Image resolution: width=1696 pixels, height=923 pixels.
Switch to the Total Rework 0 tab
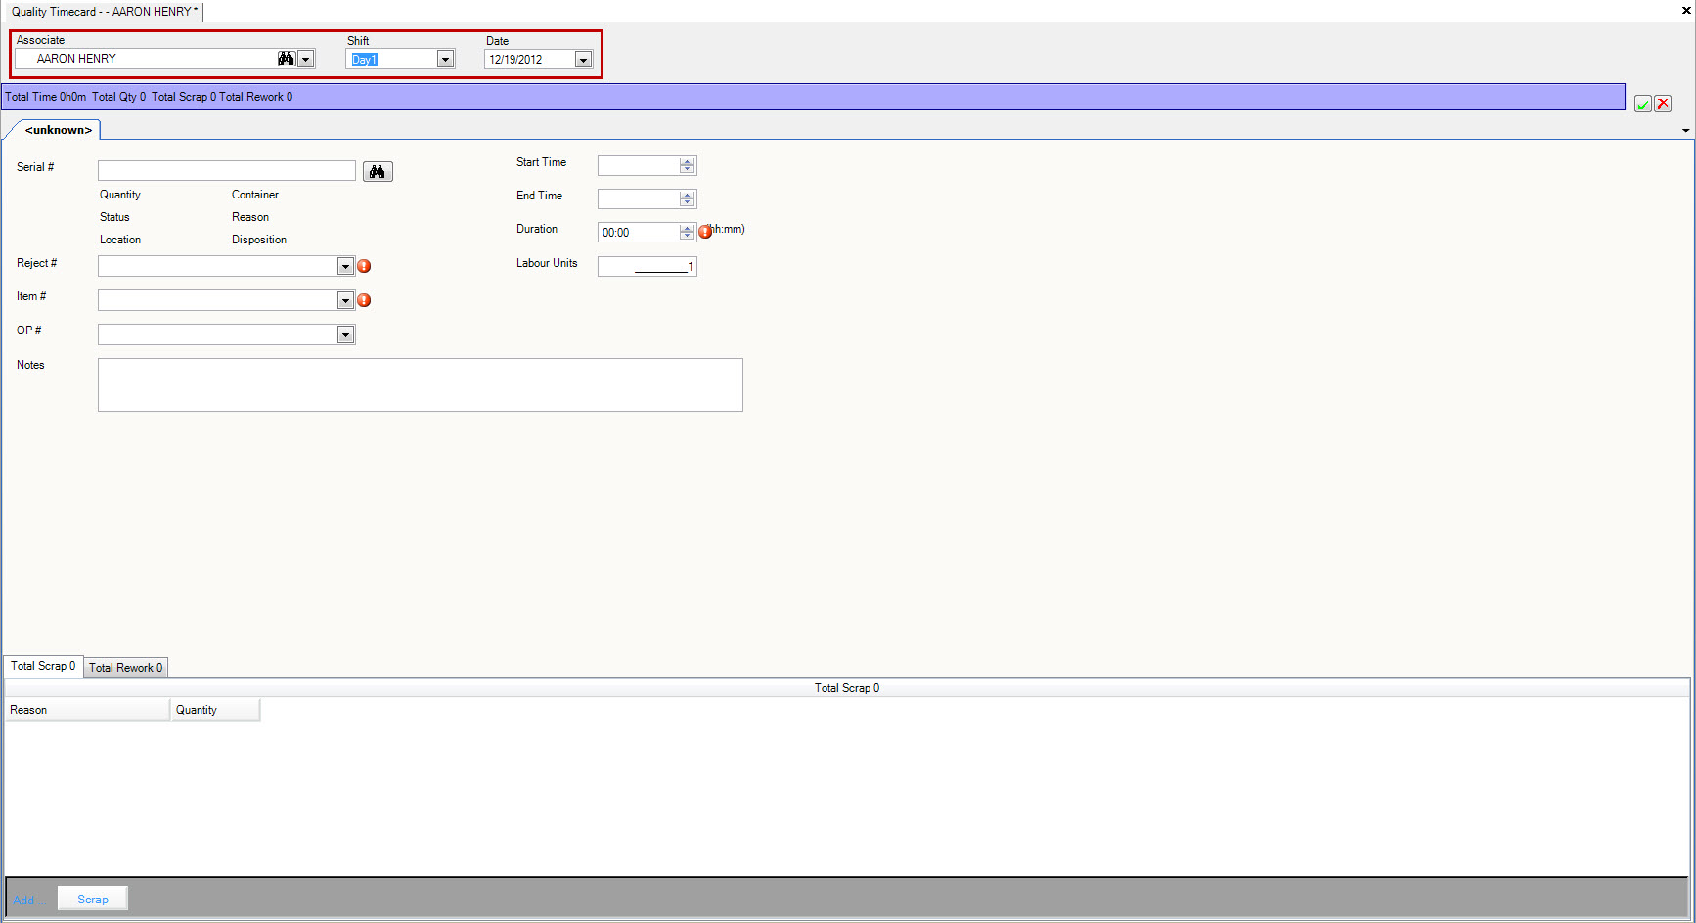tap(126, 667)
